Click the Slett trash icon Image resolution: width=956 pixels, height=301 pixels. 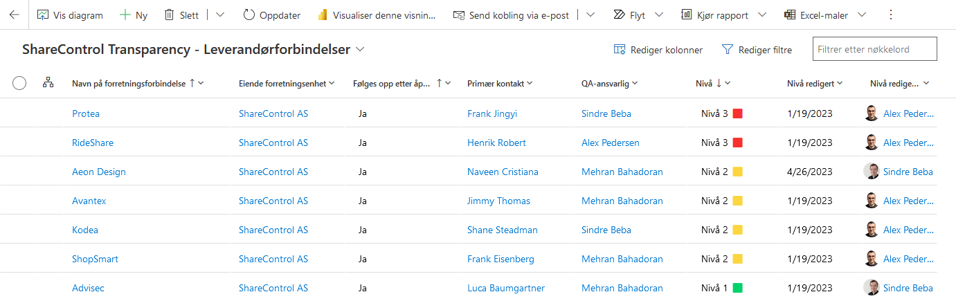pos(169,15)
